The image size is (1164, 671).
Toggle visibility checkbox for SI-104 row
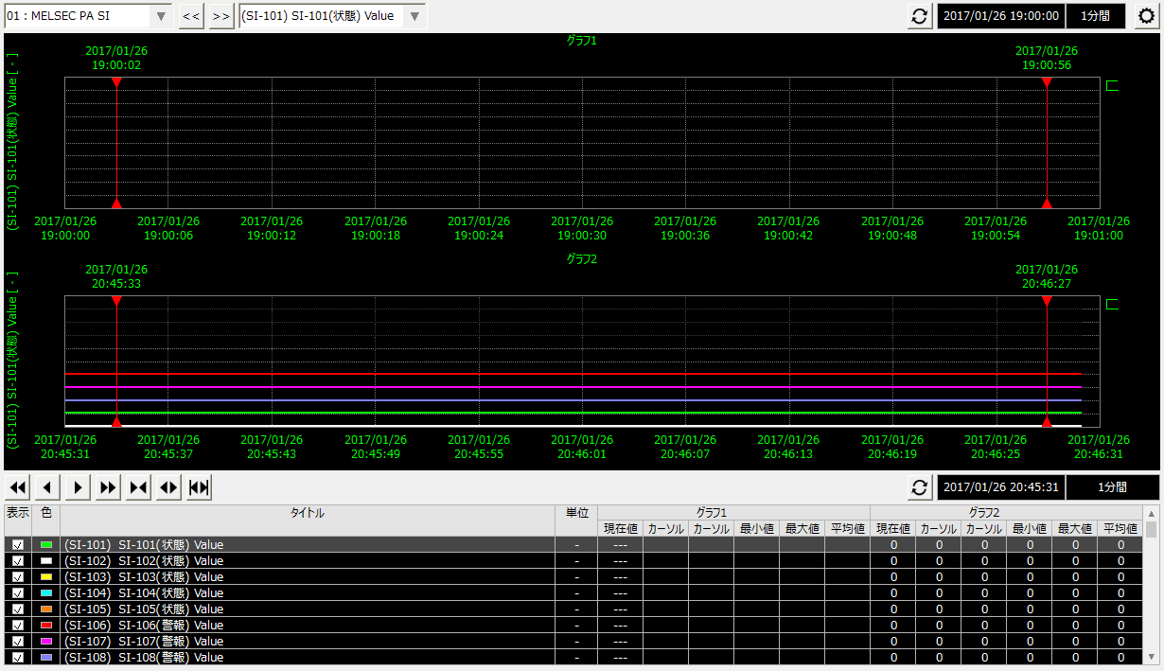[17, 593]
